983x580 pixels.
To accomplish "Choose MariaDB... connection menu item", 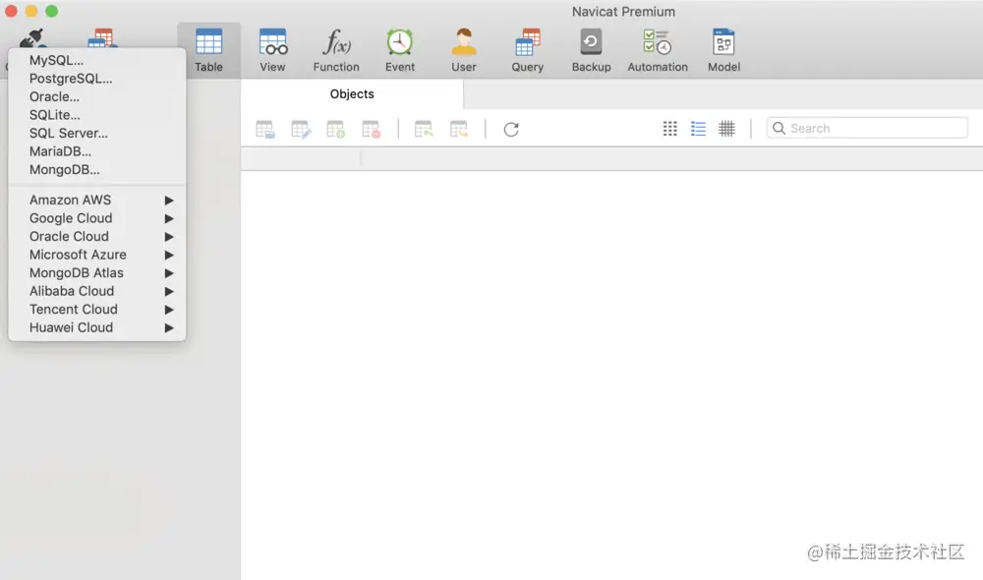I will point(97,151).
